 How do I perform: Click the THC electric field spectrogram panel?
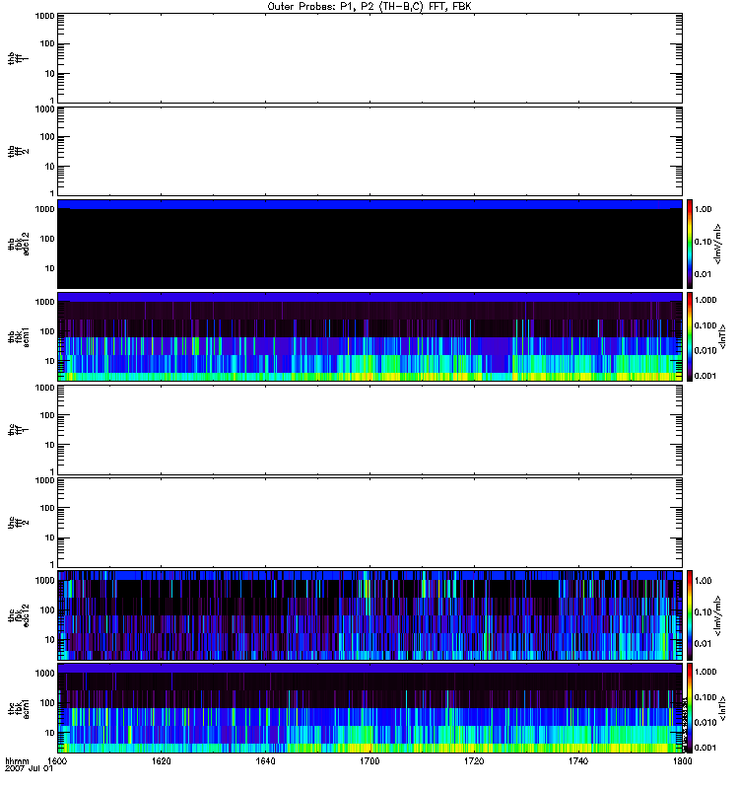click(x=369, y=614)
